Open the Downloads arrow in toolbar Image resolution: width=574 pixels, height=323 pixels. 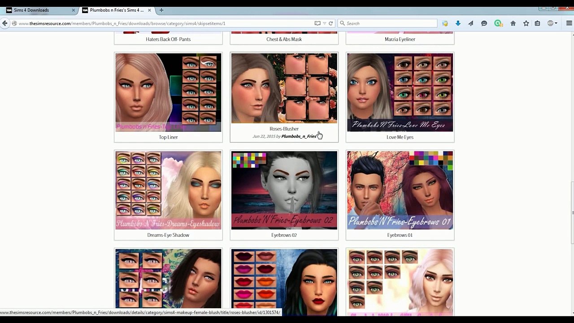click(x=458, y=23)
